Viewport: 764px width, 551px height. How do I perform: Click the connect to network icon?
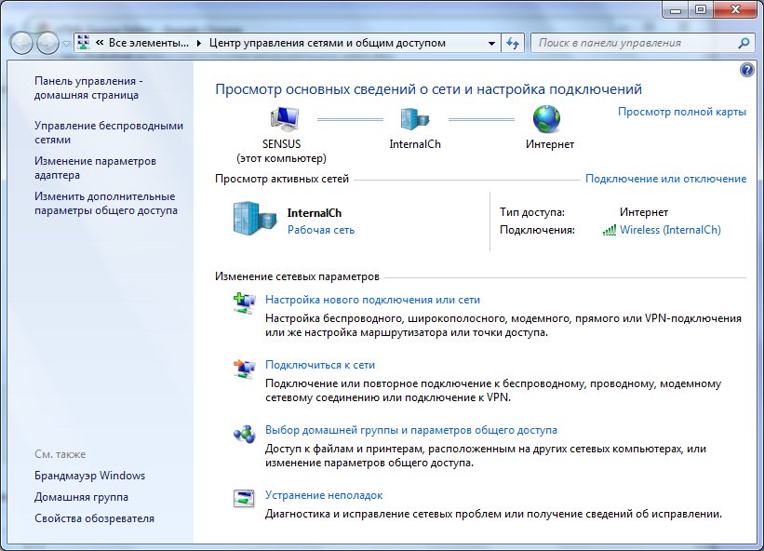tap(244, 369)
